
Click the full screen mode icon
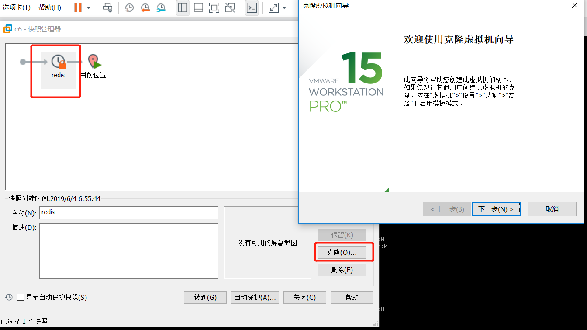[214, 7]
